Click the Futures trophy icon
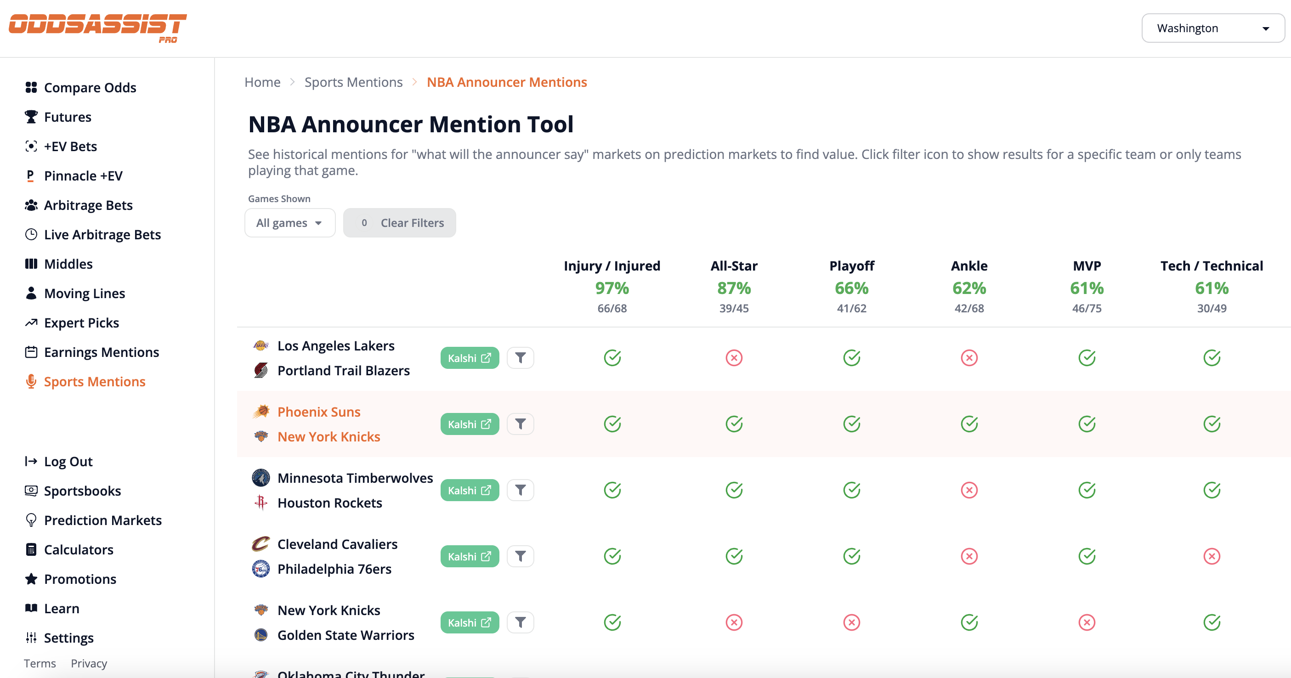 click(x=31, y=116)
